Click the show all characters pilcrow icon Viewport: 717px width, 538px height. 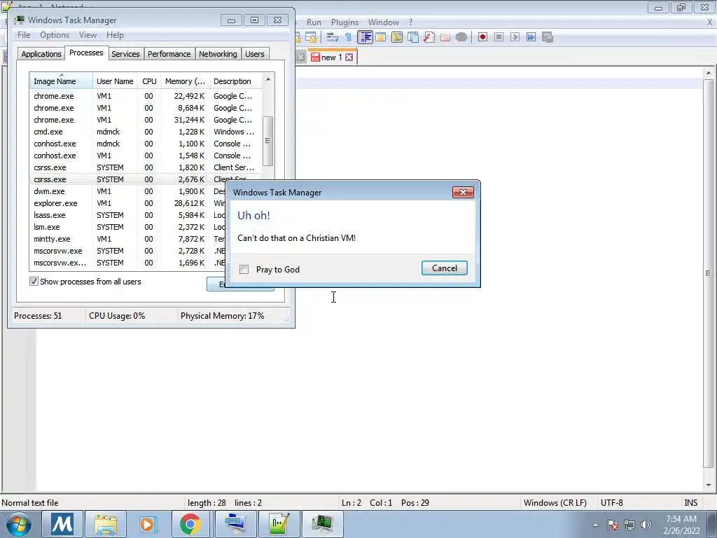pyautogui.click(x=349, y=37)
